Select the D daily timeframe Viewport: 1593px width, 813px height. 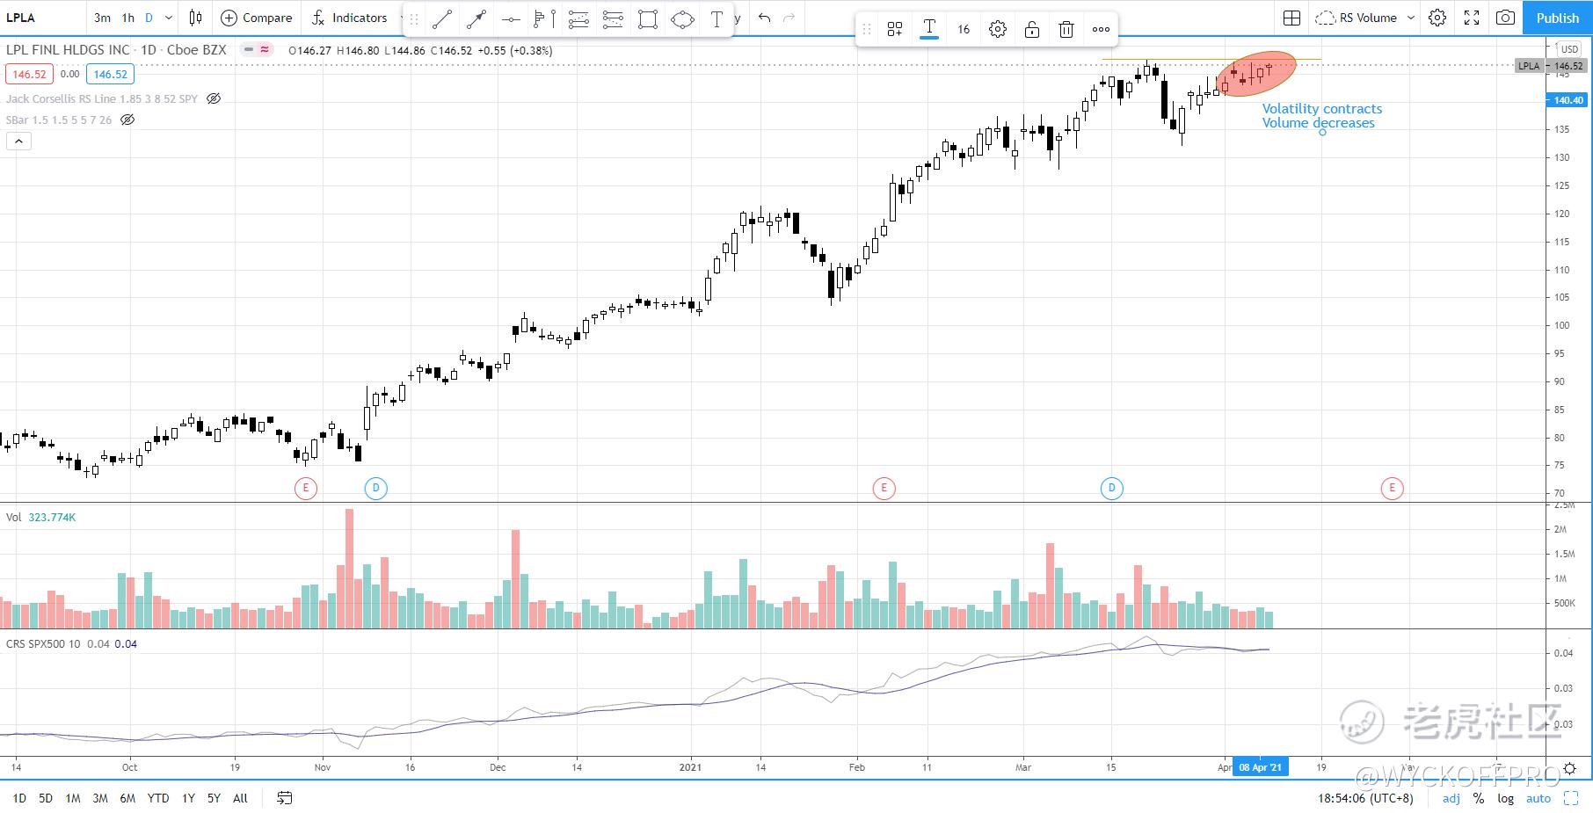pyautogui.click(x=149, y=18)
